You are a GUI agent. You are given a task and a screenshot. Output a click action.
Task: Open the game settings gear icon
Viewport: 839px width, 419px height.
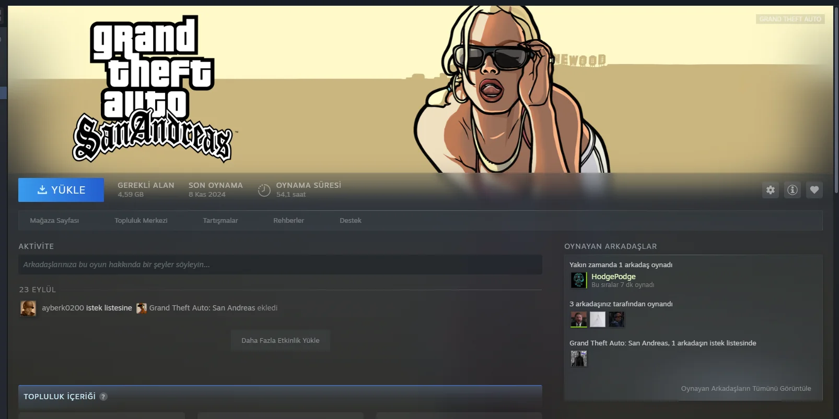click(770, 190)
